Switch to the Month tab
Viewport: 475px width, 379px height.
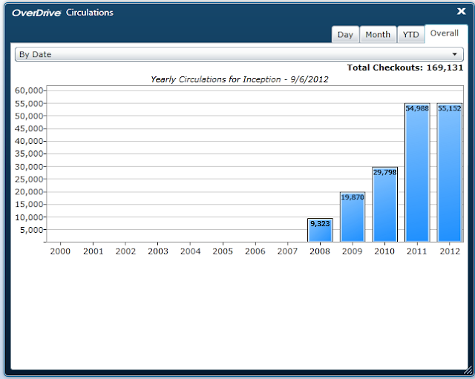(x=378, y=35)
